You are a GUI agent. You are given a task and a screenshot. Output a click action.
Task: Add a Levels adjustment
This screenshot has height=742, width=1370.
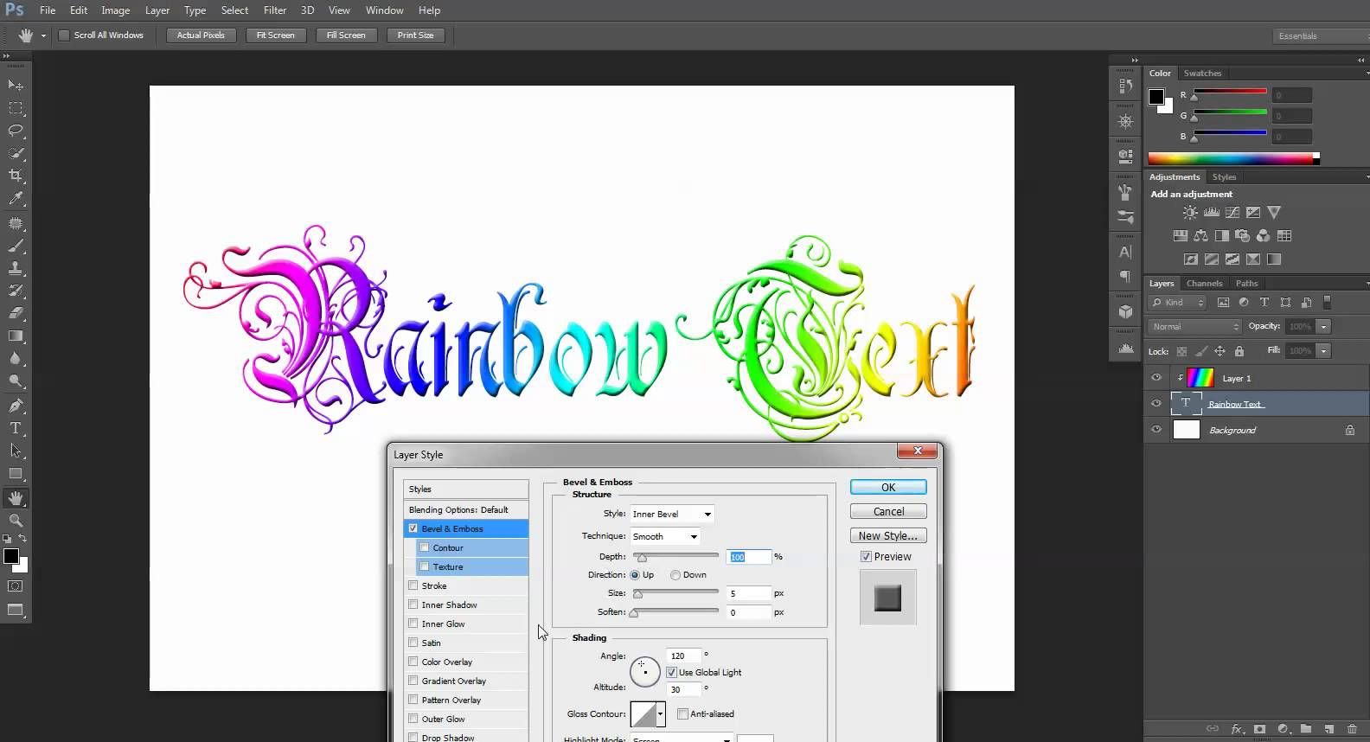point(1212,213)
